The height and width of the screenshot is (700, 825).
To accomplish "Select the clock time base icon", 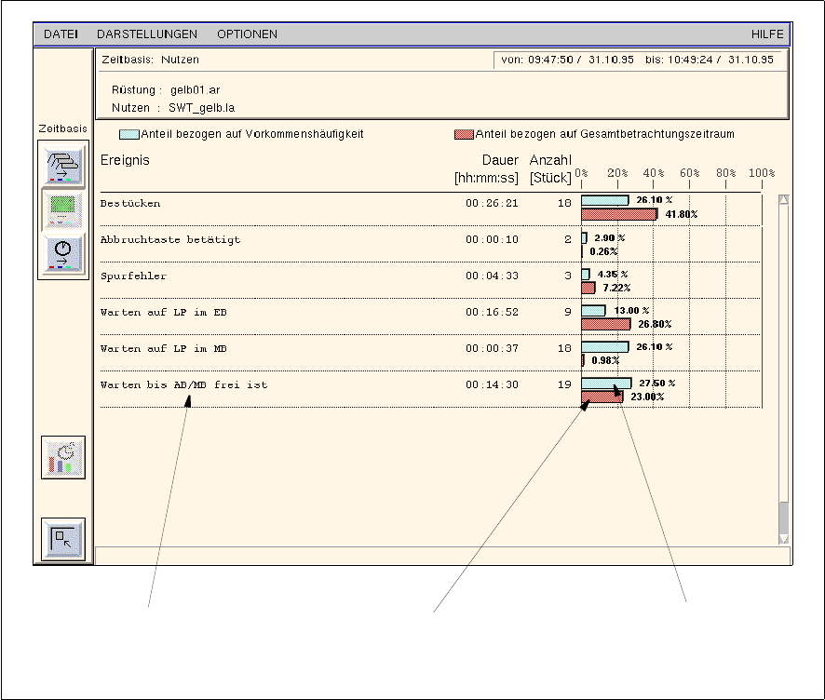I will pos(63,253).
